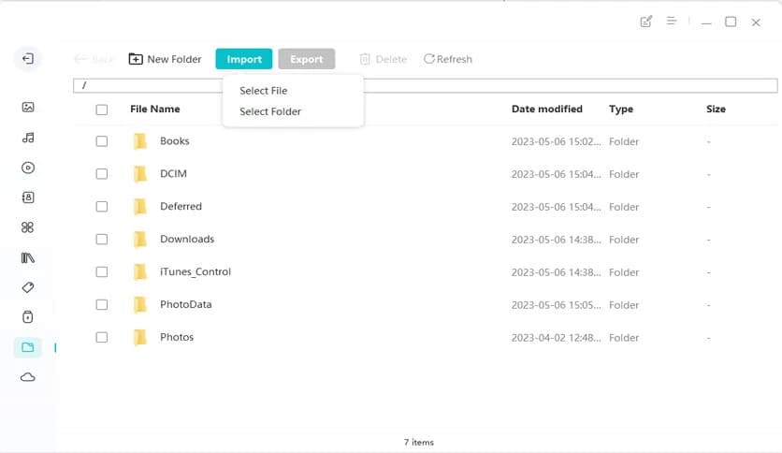
Task: Click the date 2023-05-06 15:02 of Books
Action: [556, 141]
